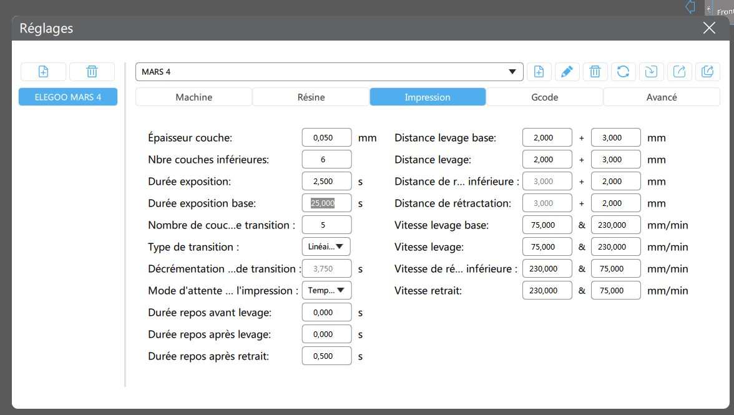This screenshot has height=415, width=734.
Task: Create new profile icon beside MARS 4 dropdown
Action: (x=539, y=72)
